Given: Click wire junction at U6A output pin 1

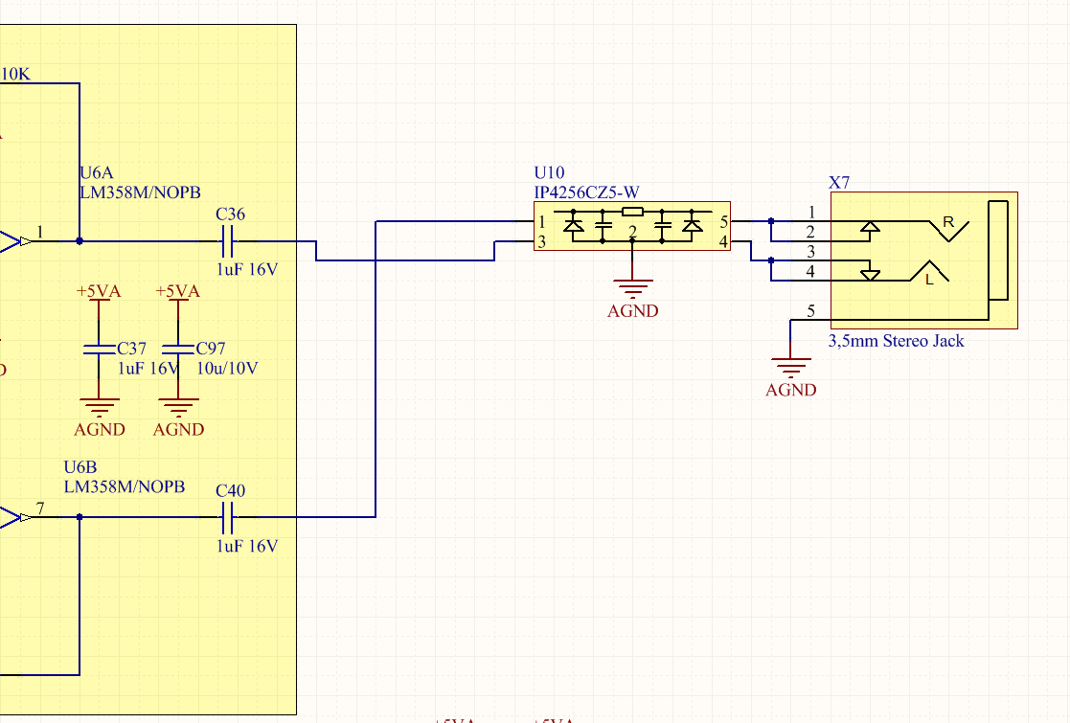Looking at the screenshot, I should pyautogui.click(x=80, y=240).
